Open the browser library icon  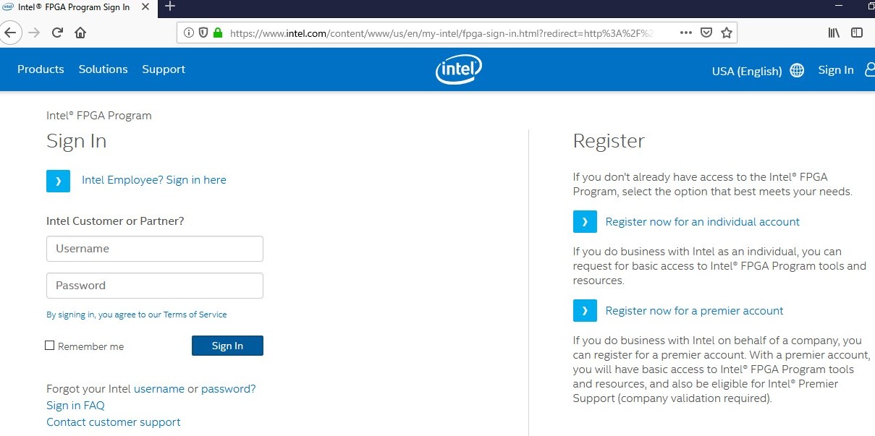coord(834,33)
